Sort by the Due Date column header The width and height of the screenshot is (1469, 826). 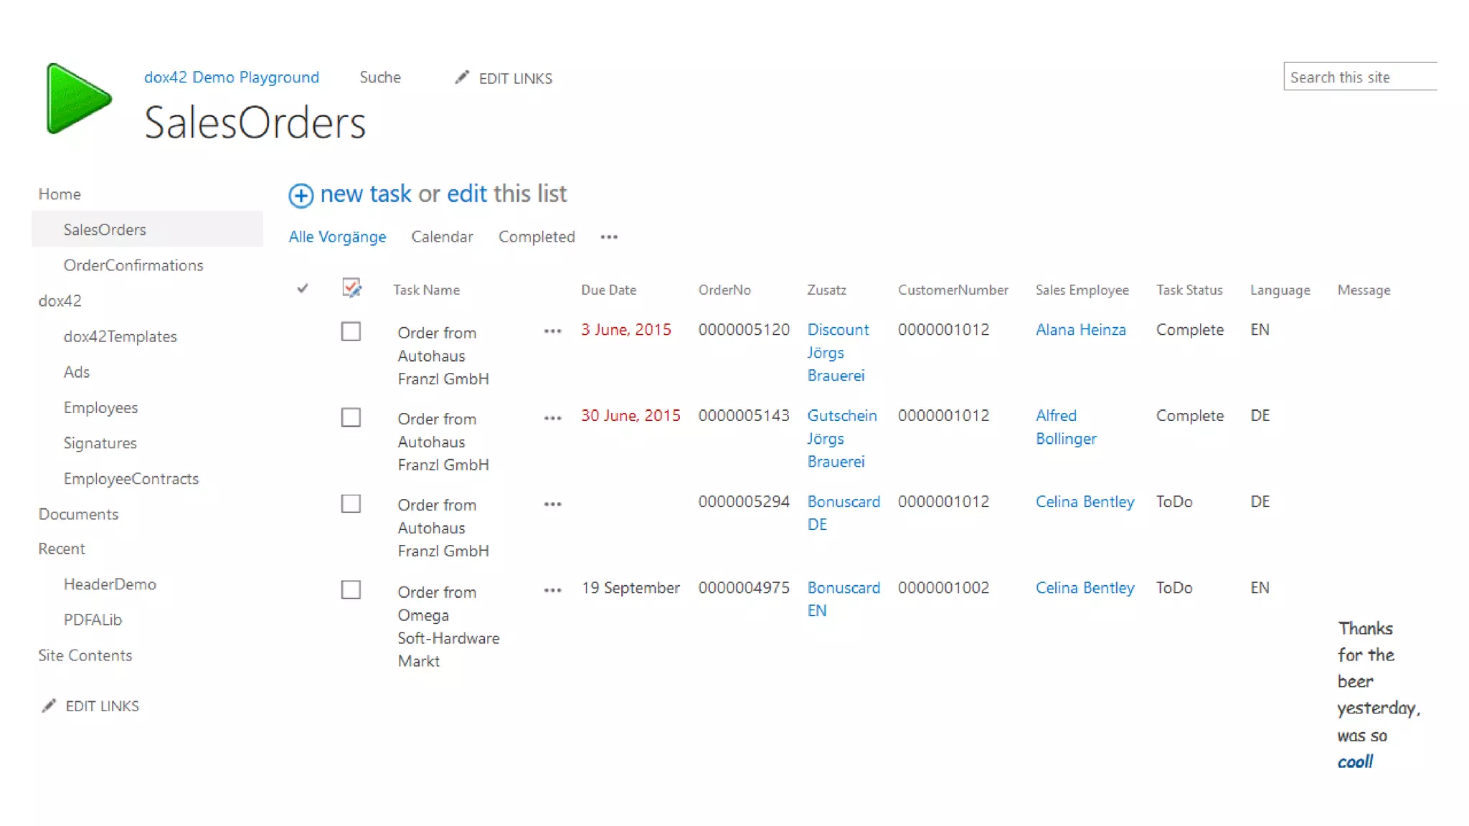tap(608, 290)
